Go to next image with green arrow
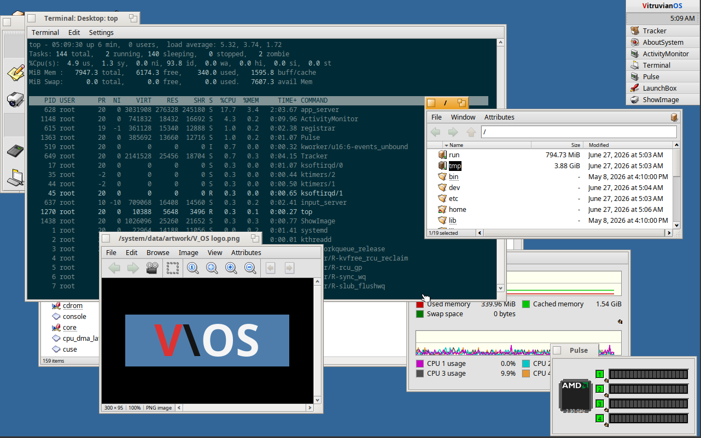701x438 pixels. click(133, 268)
